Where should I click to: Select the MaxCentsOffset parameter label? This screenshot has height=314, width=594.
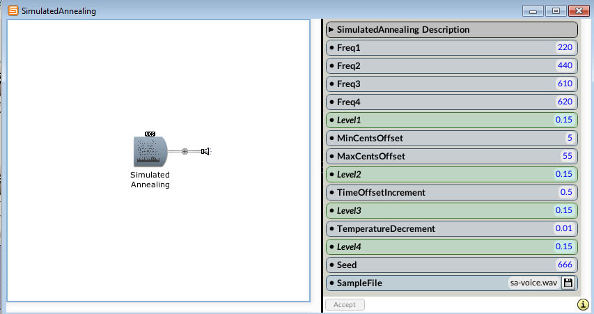(x=371, y=157)
